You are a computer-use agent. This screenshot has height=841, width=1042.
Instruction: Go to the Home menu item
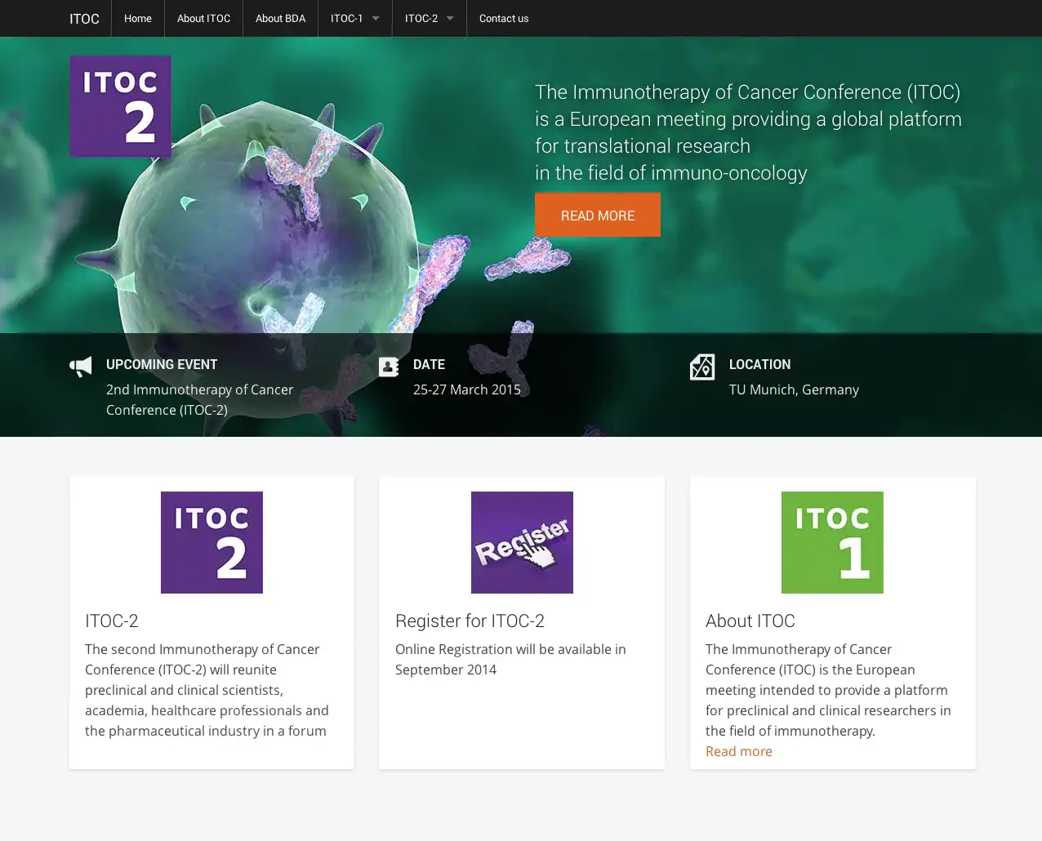[138, 18]
